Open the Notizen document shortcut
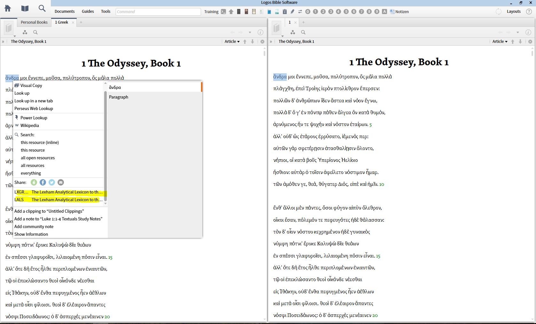The image size is (536, 324). tap(399, 12)
